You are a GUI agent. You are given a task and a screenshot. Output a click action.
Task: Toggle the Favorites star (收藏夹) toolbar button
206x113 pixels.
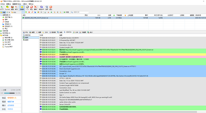[x=22, y=8]
